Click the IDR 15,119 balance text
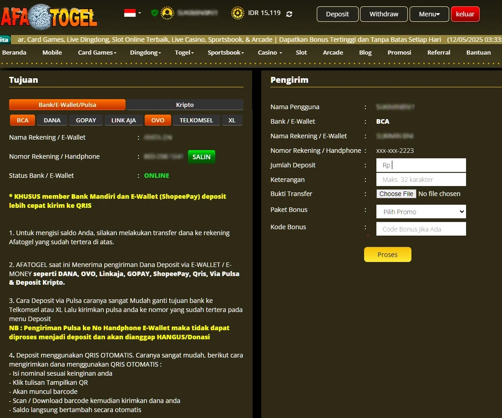The image size is (502, 418). point(264,13)
